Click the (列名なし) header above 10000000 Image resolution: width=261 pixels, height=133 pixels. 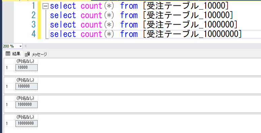[x=27, y=117]
